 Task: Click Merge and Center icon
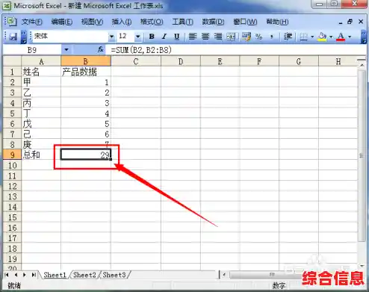[231, 37]
